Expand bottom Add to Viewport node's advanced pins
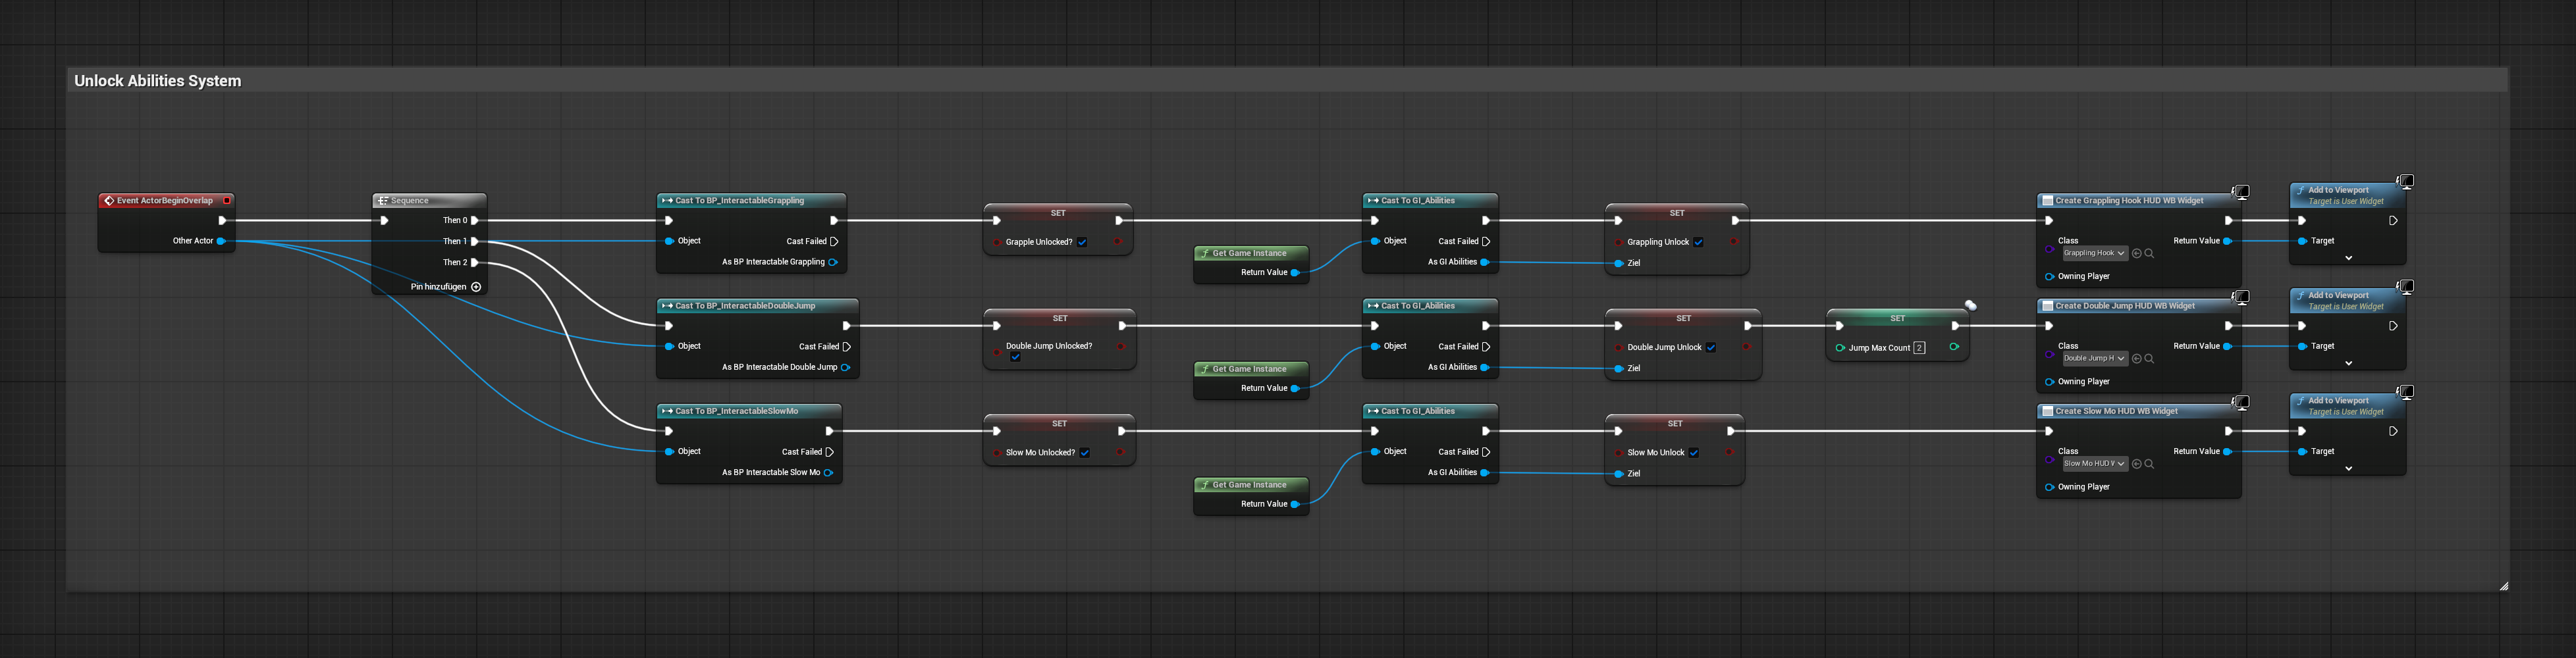This screenshot has width=2576, height=658. pos(2349,468)
